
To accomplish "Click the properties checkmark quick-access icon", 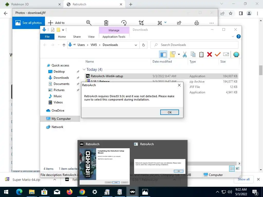I will [x=52, y=30].
